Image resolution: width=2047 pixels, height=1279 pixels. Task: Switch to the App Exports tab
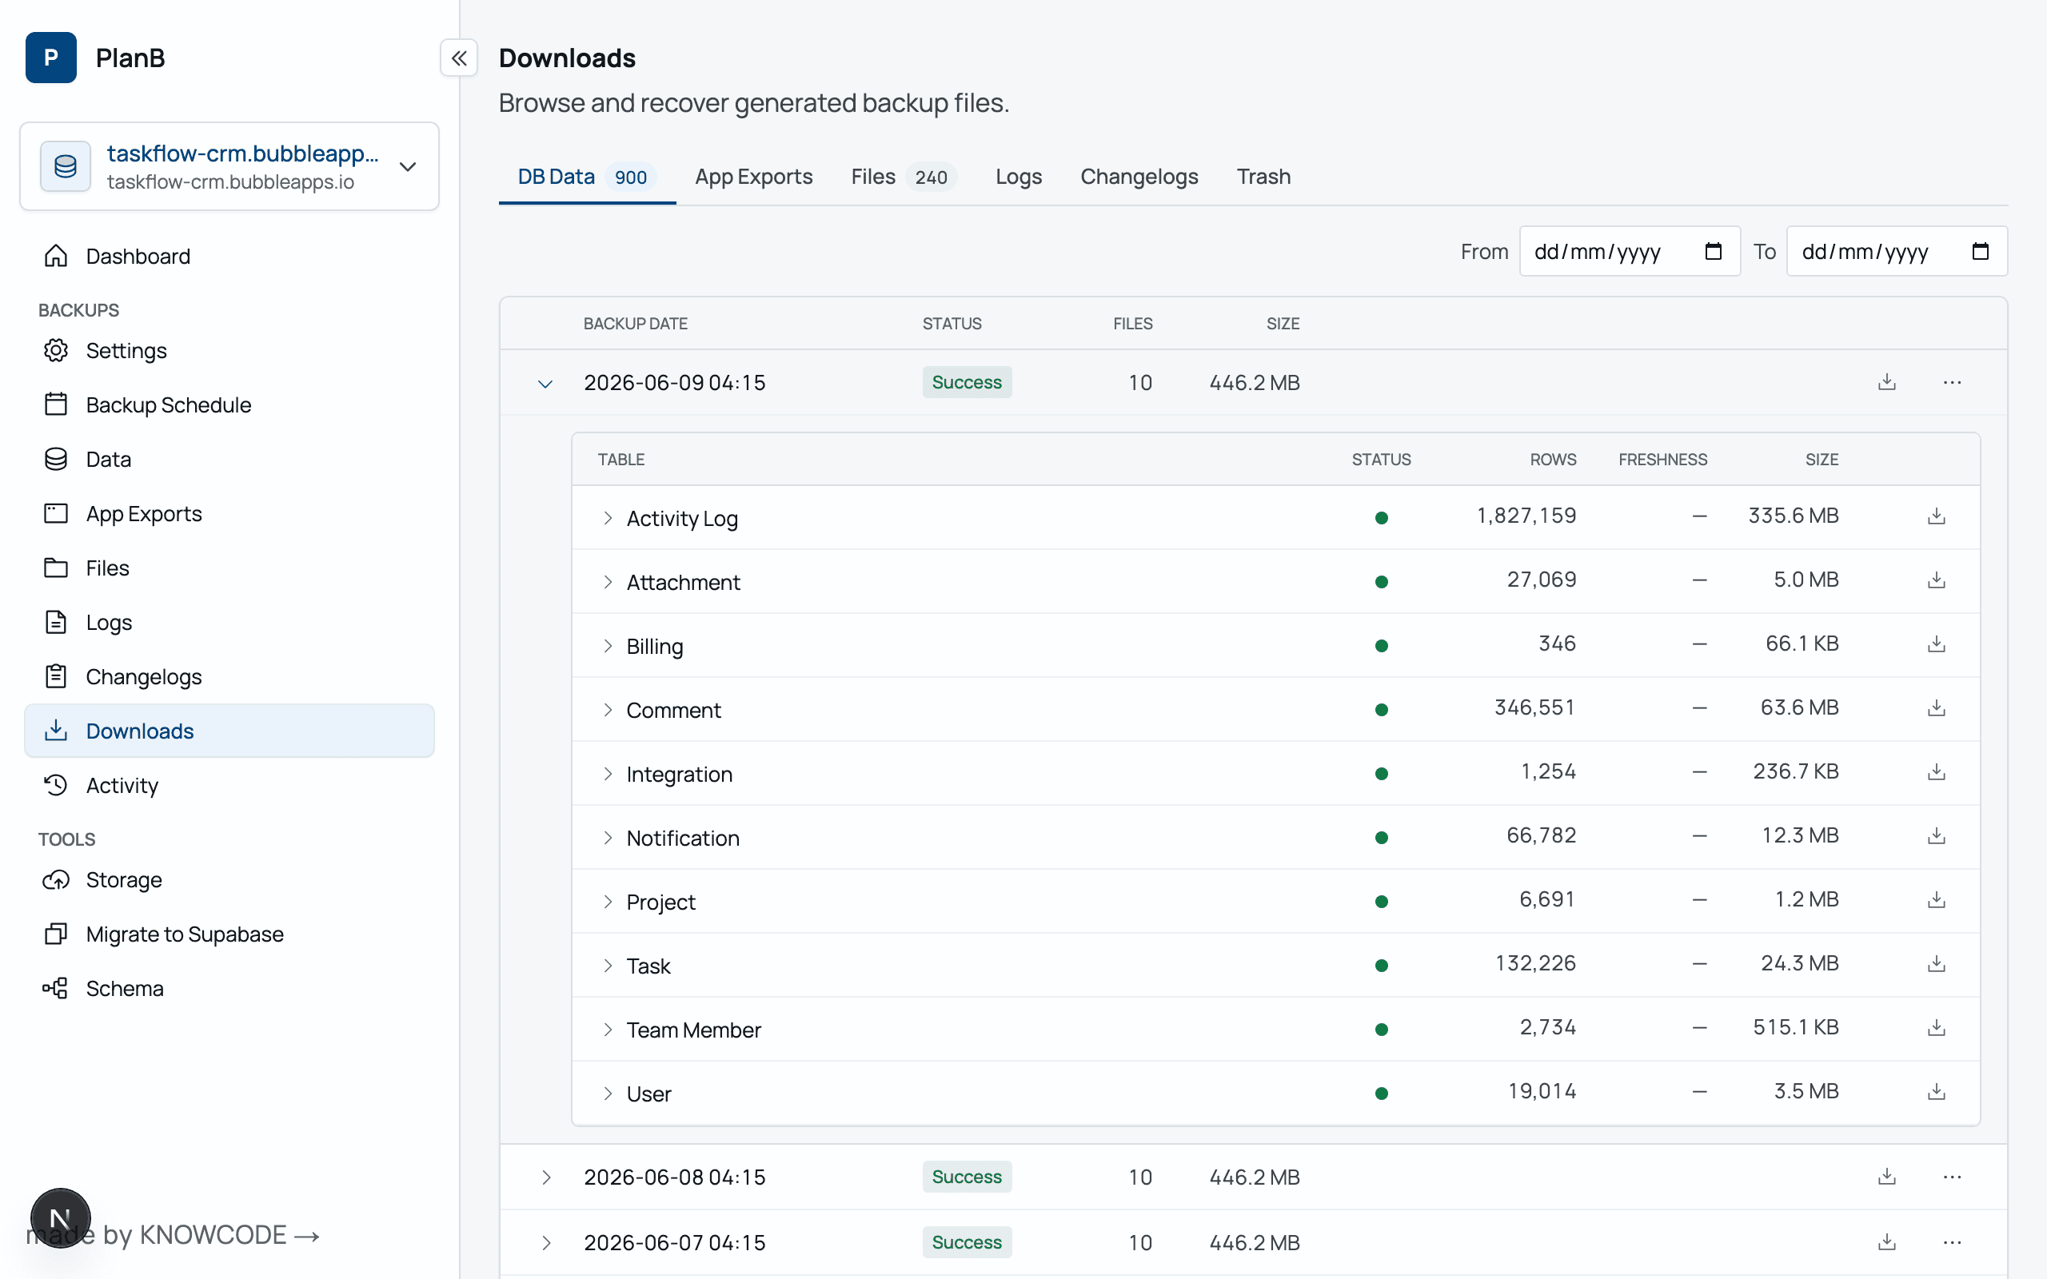tap(752, 177)
